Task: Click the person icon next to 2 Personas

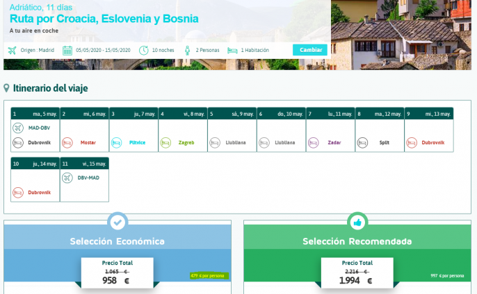Action: point(188,50)
